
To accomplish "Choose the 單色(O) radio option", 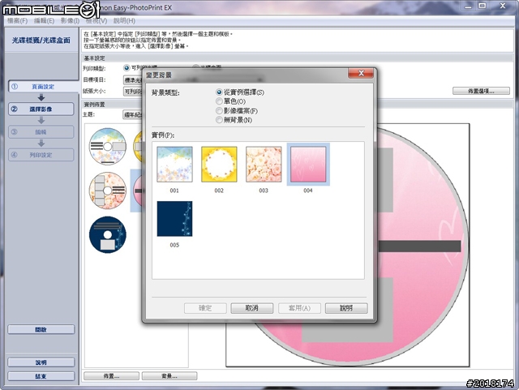I will (230, 101).
